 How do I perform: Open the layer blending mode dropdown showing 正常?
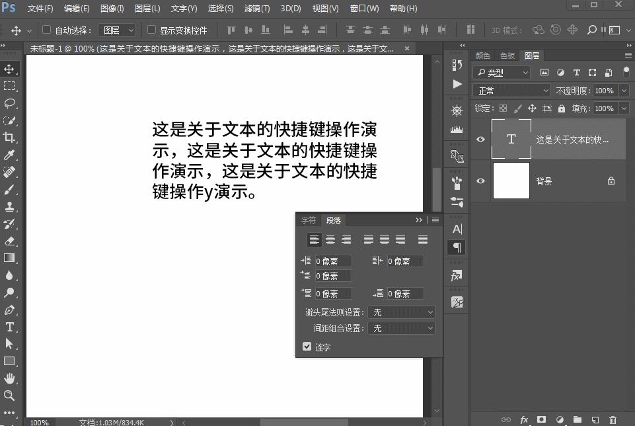tap(512, 90)
